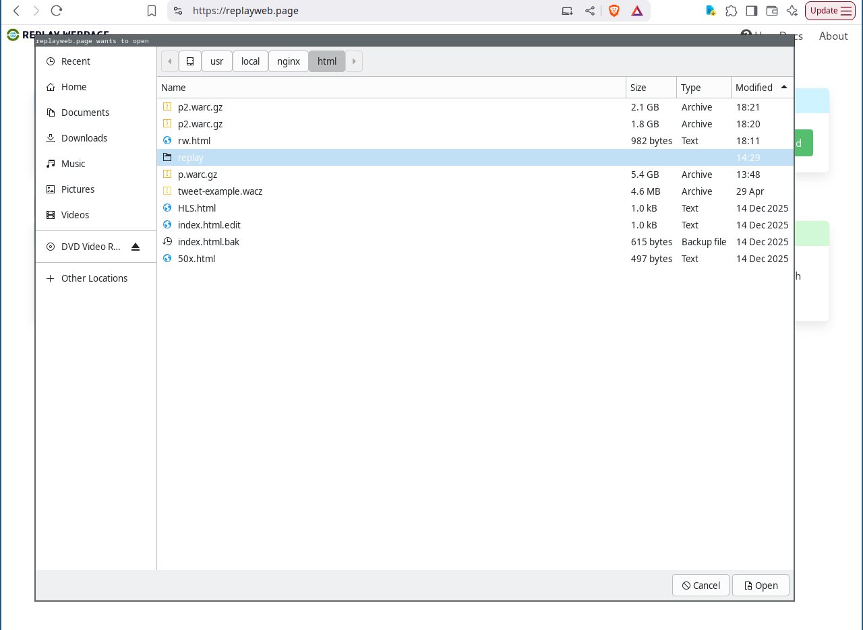This screenshot has height=630, width=863.
Task: Select p.warc.gz file
Action: (x=475, y=175)
